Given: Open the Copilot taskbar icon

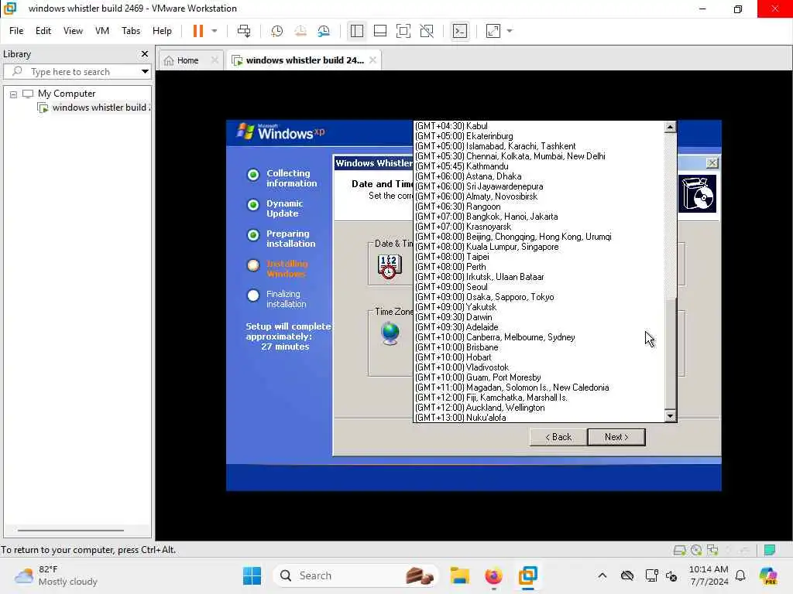Looking at the screenshot, I should 767,575.
